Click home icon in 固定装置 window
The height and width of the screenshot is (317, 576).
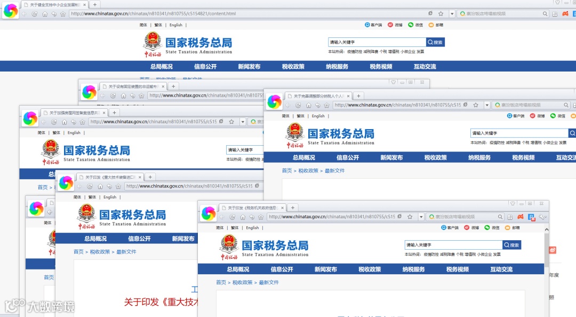click(123, 96)
